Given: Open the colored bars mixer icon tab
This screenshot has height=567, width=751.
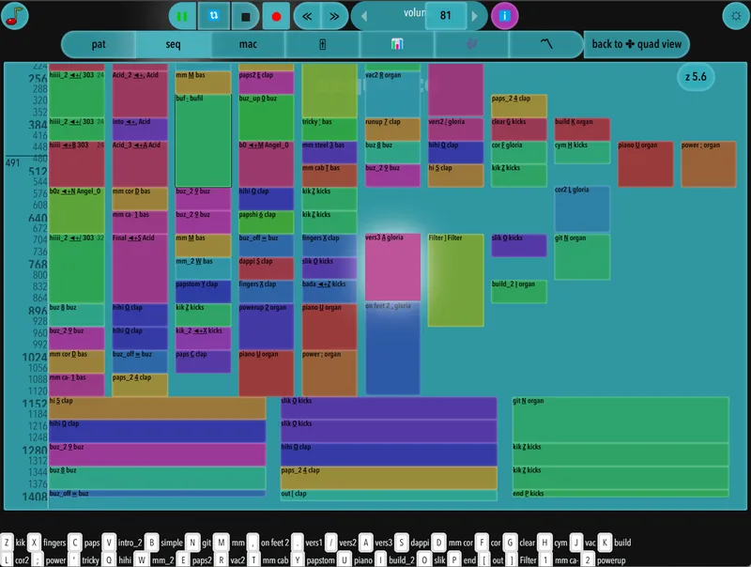Looking at the screenshot, I should pos(397,44).
